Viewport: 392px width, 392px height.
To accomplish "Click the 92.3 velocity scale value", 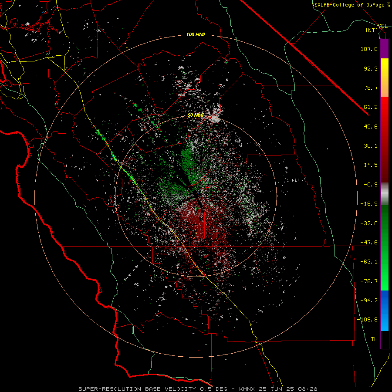I will point(371,68).
